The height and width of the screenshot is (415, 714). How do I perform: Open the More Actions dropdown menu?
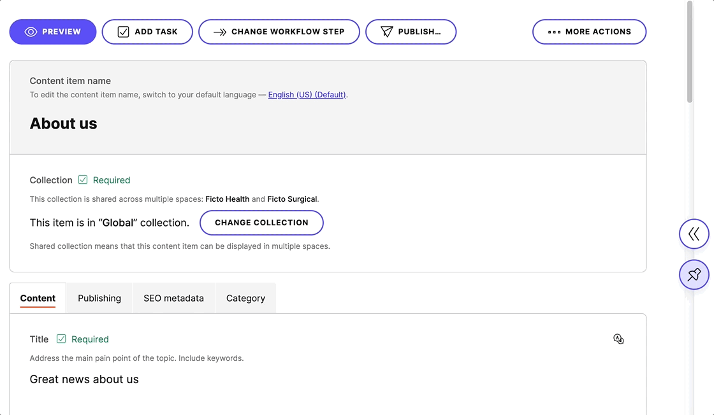click(x=589, y=32)
